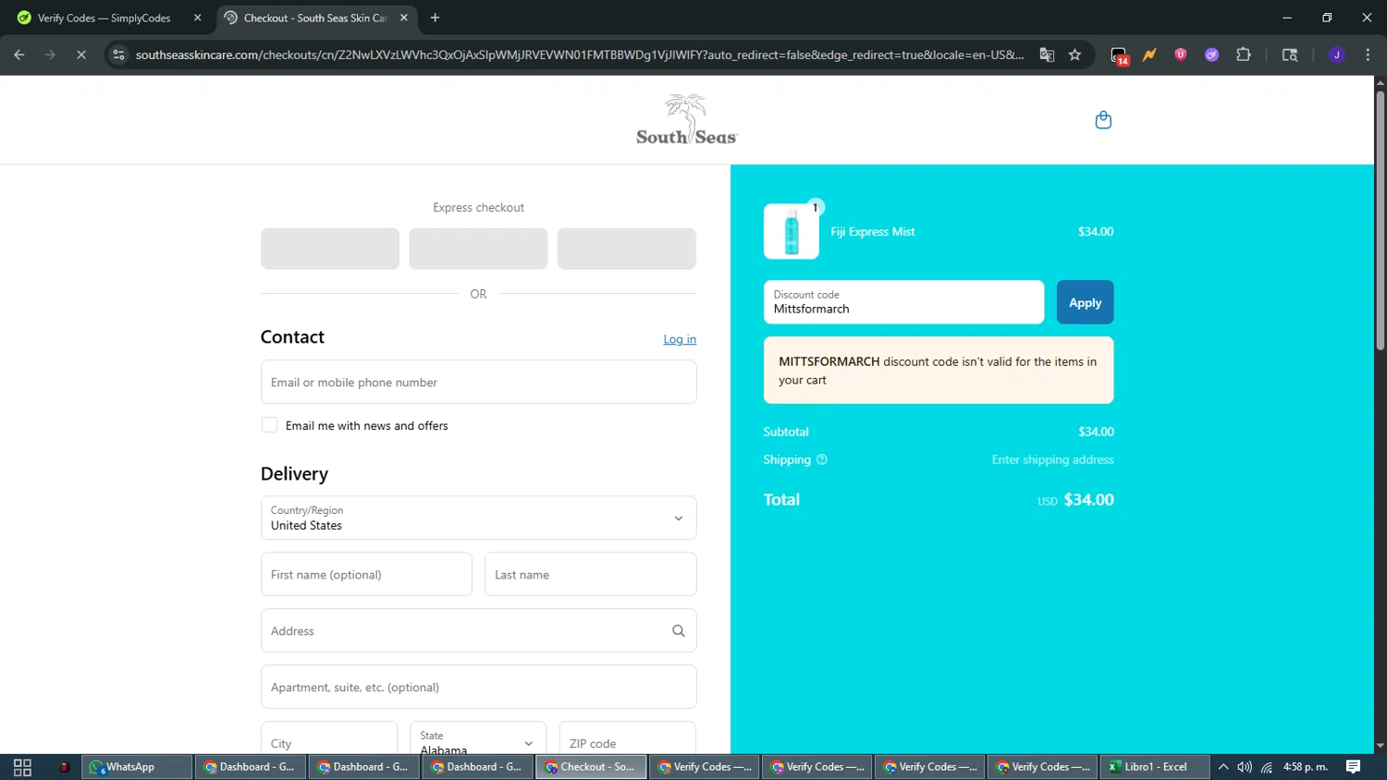Show hidden system tray icons
1387x780 pixels.
(1223, 767)
